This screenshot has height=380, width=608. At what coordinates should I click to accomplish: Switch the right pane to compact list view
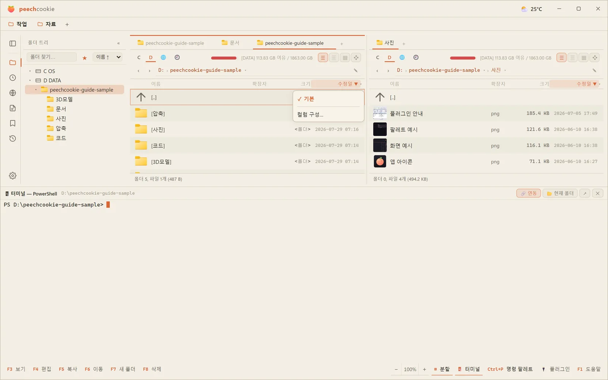[x=573, y=58]
